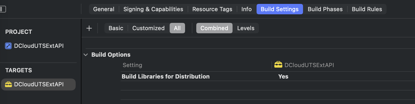Filter to Customized build settings

pos(149,28)
